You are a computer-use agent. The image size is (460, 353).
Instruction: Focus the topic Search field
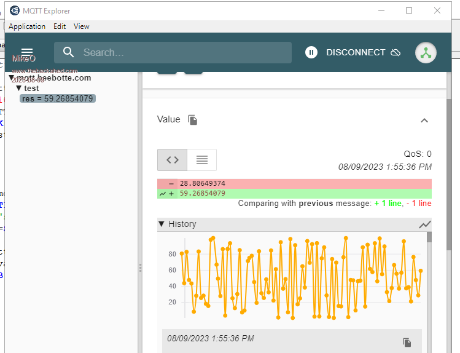click(x=184, y=53)
